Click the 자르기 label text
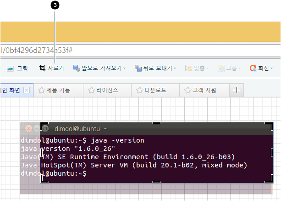 (x=56, y=68)
